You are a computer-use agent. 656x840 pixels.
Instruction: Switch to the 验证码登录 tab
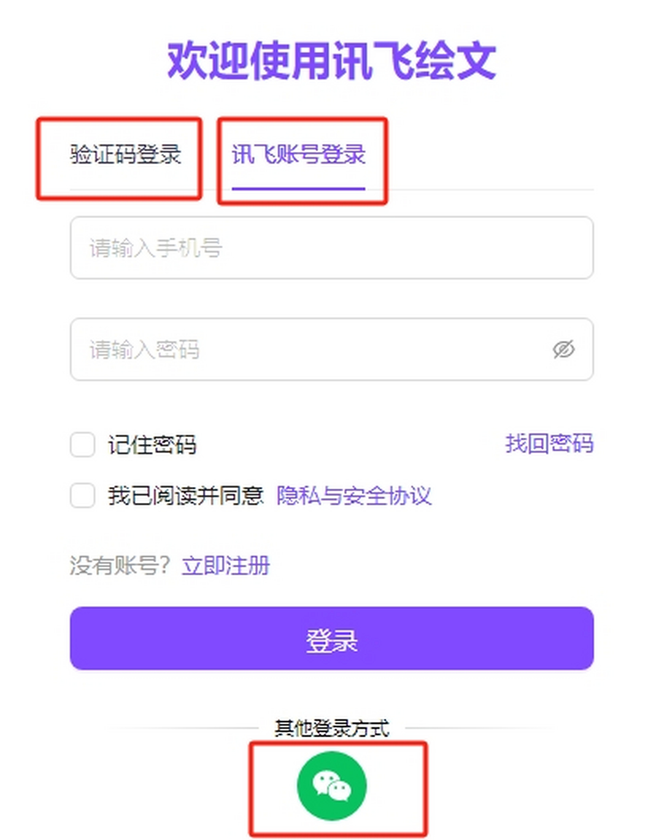tap(125, 155)
